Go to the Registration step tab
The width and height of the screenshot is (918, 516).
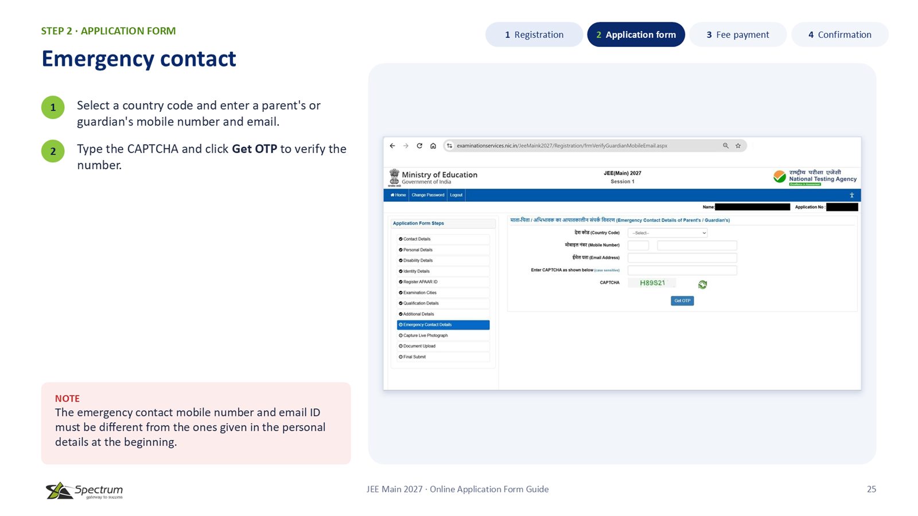pyautogui.click(x=534, y=34)
